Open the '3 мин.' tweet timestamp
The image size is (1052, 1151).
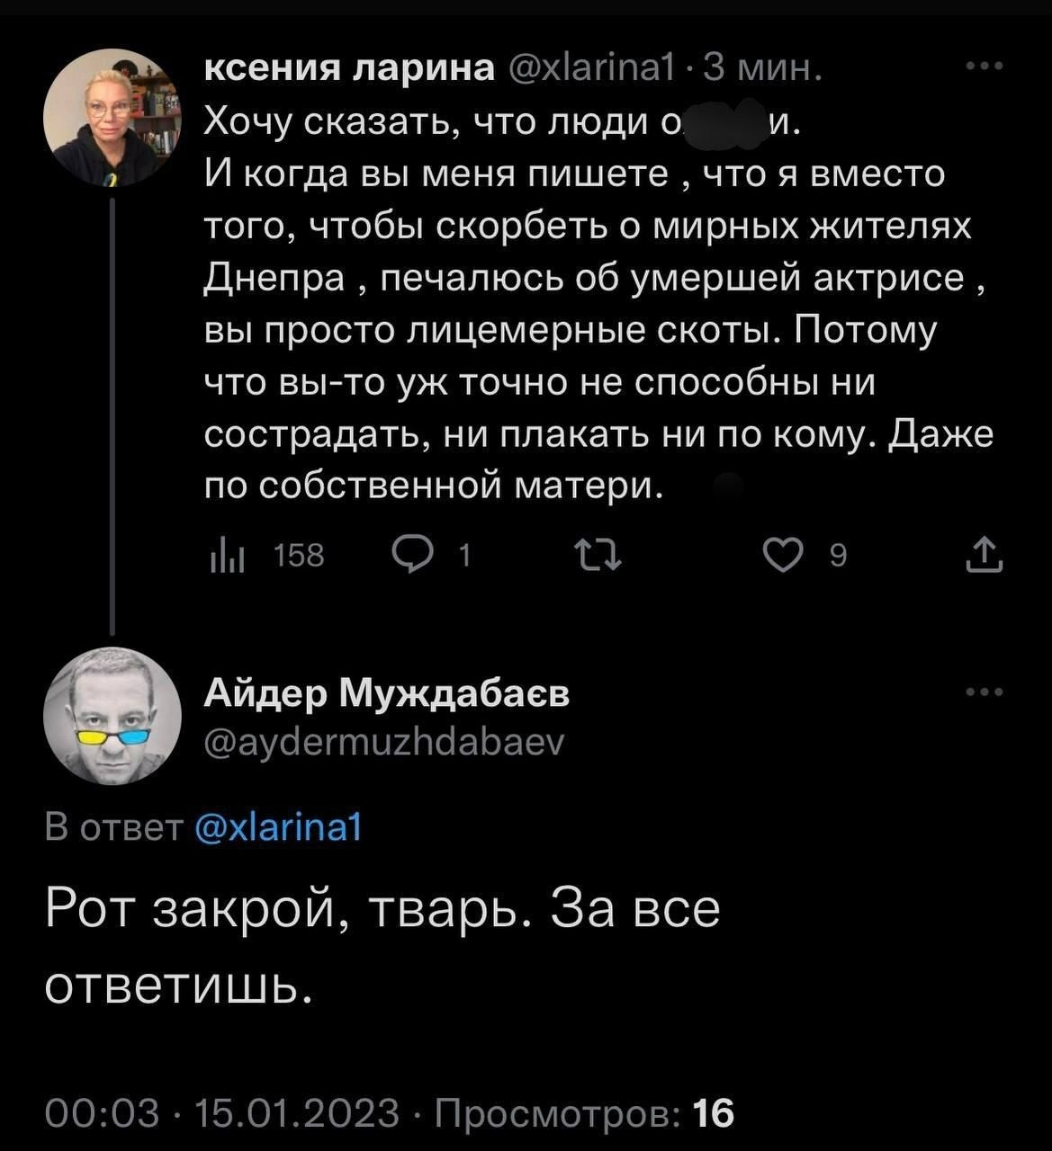tap(761, 67)
